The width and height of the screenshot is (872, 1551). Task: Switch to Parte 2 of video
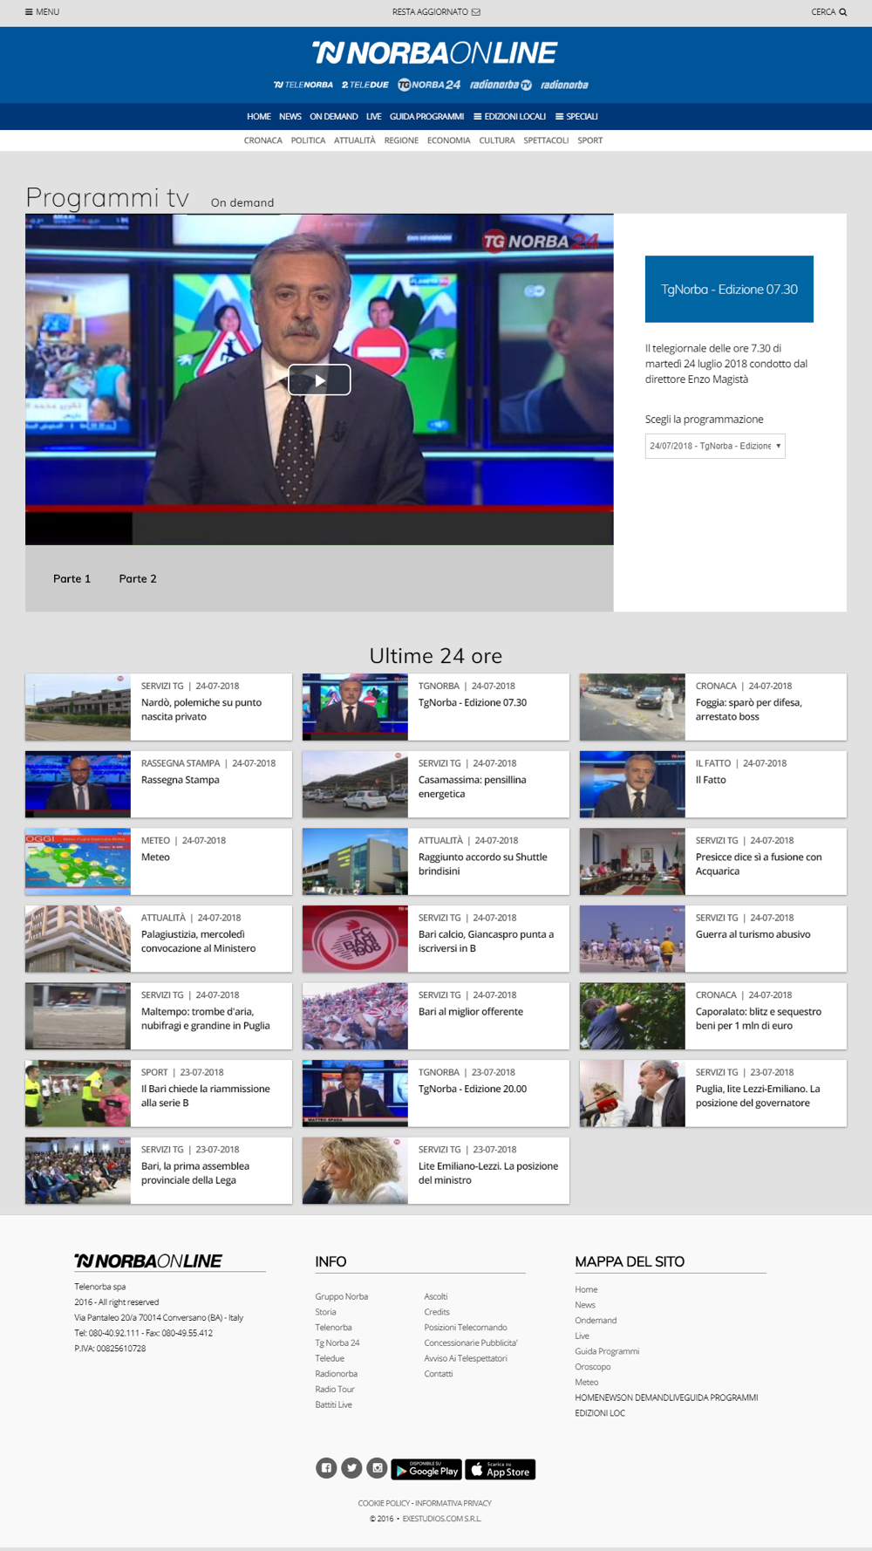click(x=138, y=578)
